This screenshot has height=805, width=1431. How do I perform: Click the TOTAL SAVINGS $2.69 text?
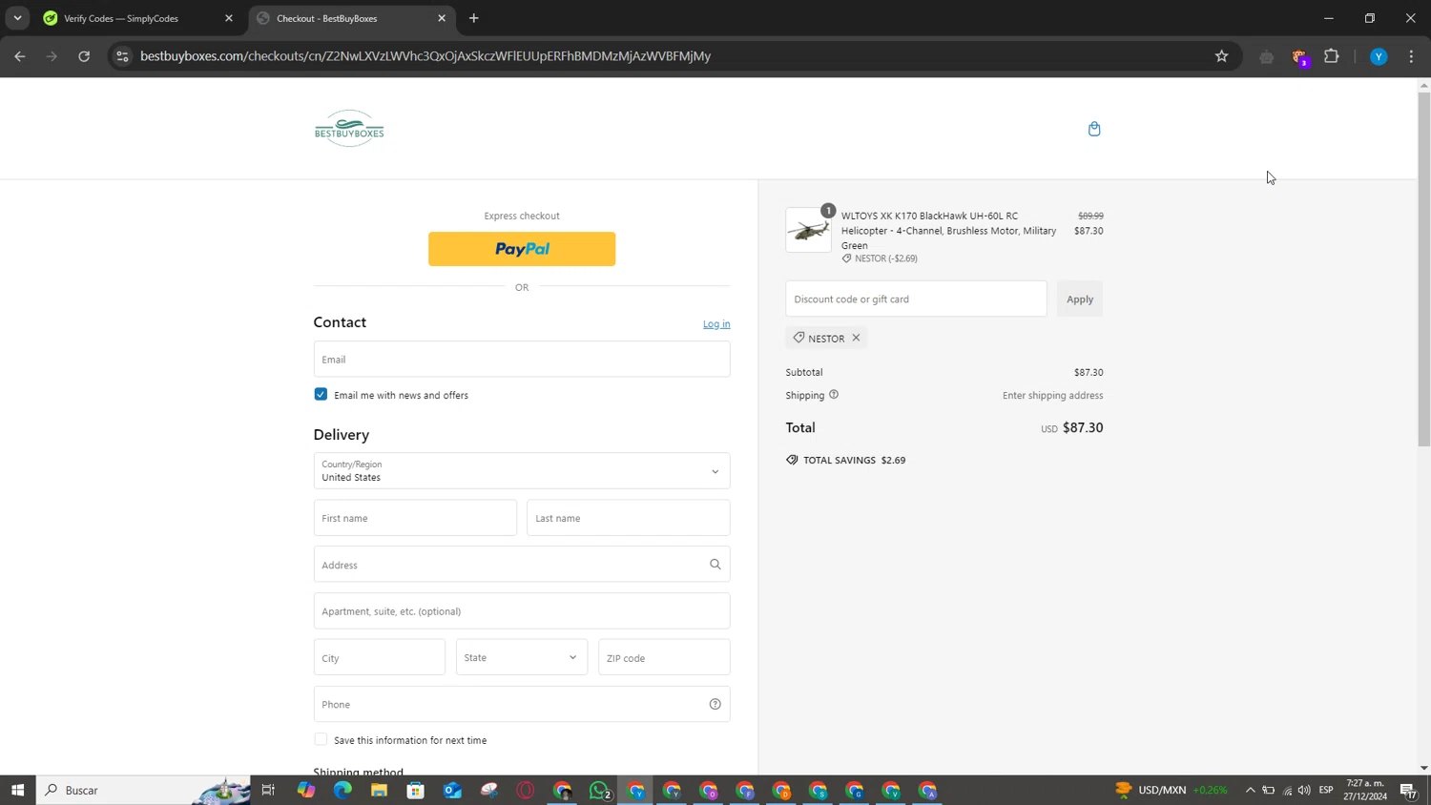coord(855,460)
